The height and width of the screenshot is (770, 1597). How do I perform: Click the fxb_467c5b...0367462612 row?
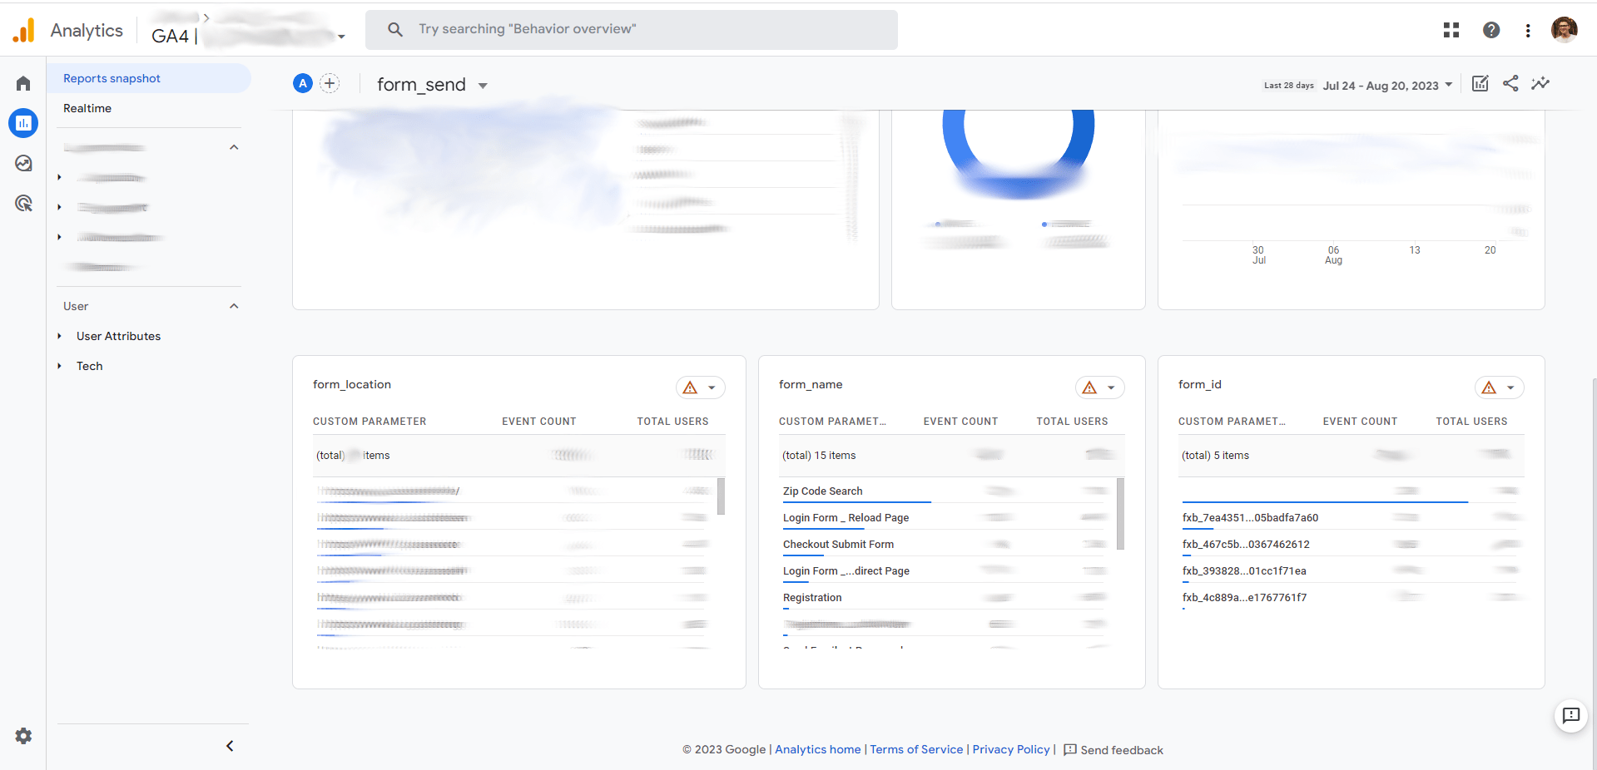1351,545
